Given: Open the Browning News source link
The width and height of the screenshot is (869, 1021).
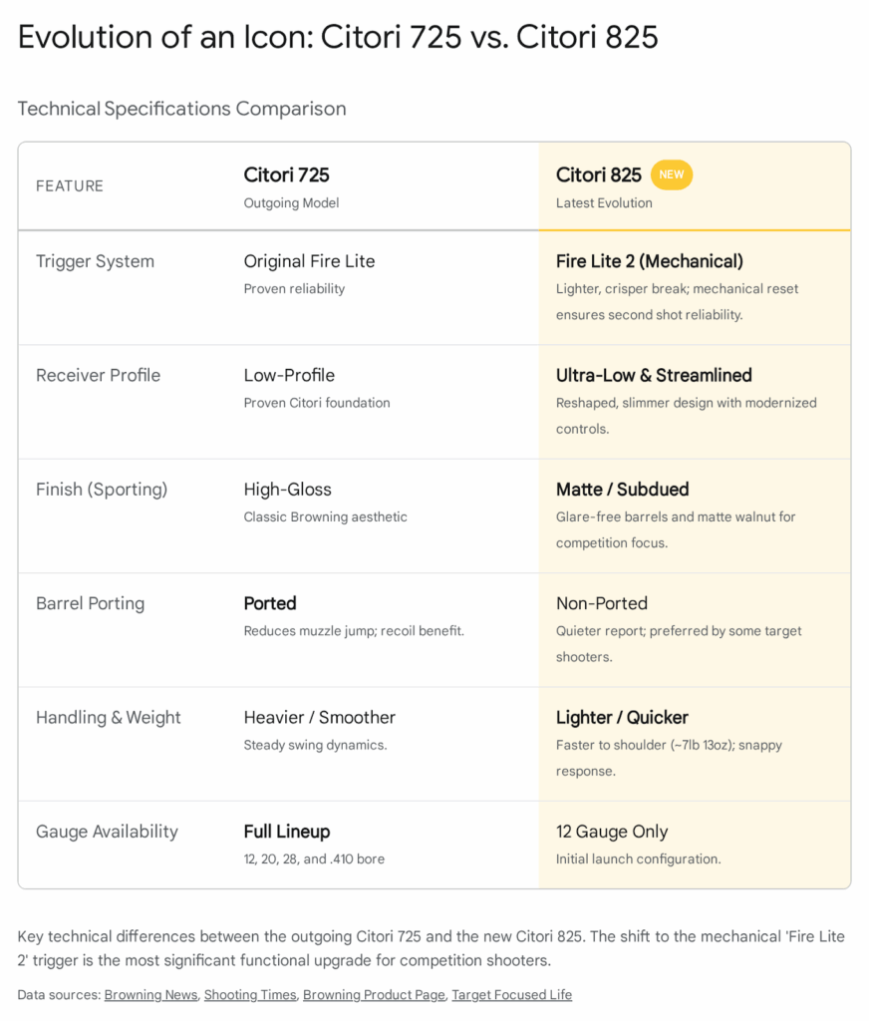Looking at the screenshot, I should coord(150,994).
